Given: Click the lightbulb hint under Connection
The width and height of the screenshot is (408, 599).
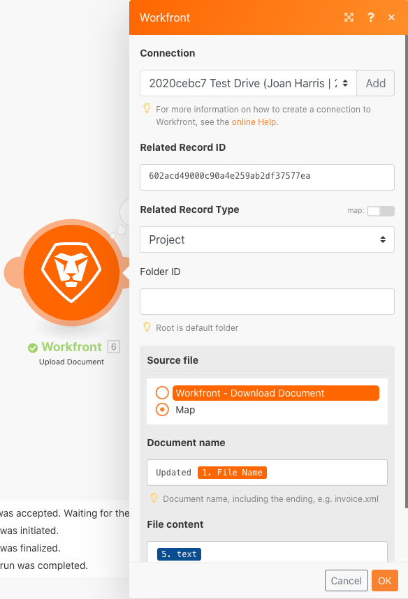Looking at the screenshot, I should point(147,108).
